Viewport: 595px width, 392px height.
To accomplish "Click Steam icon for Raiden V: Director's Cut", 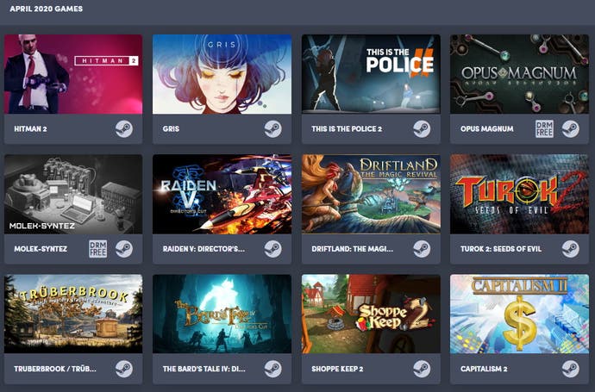I will point(272,249).
